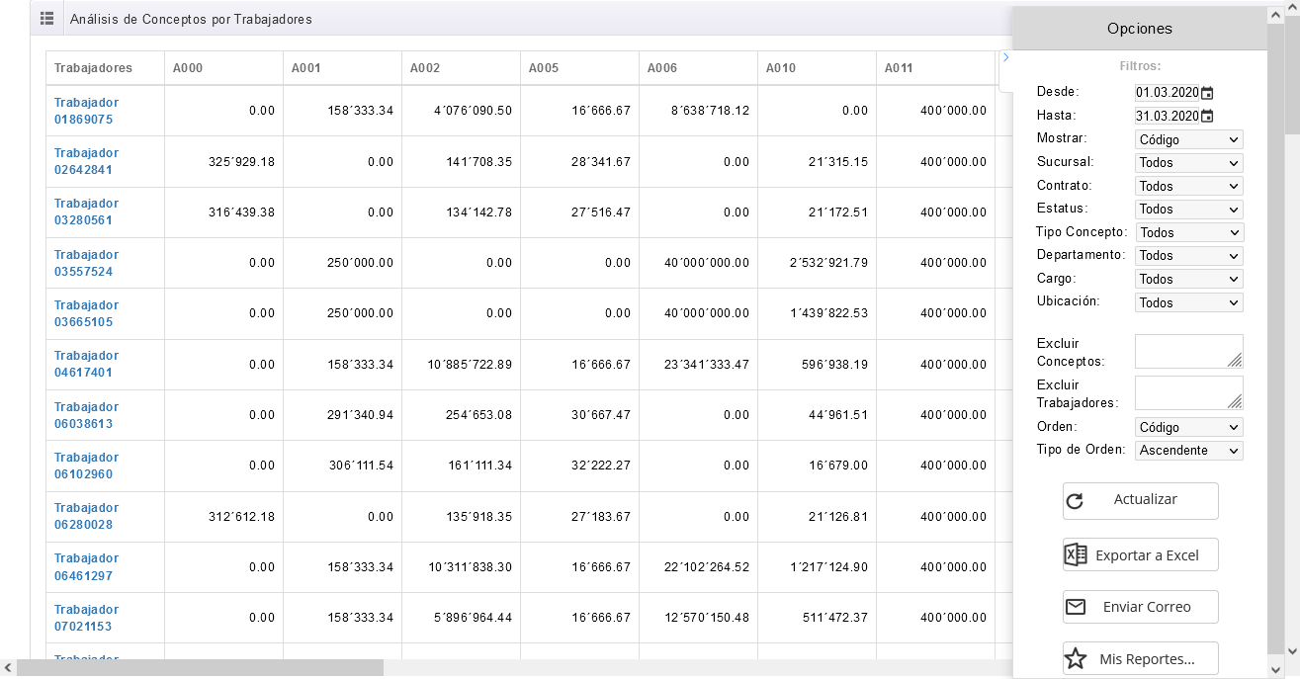Click the refresh icon on the Actualizar button
This screenshot has width=1300, height=679.
coord(1076,501)
